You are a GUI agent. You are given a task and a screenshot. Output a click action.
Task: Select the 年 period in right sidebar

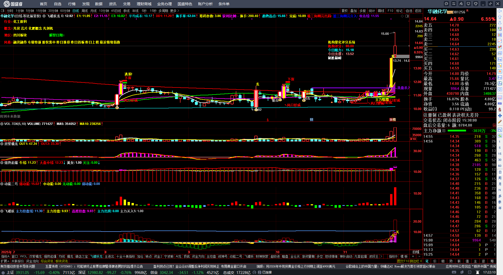tap(500, 208)
